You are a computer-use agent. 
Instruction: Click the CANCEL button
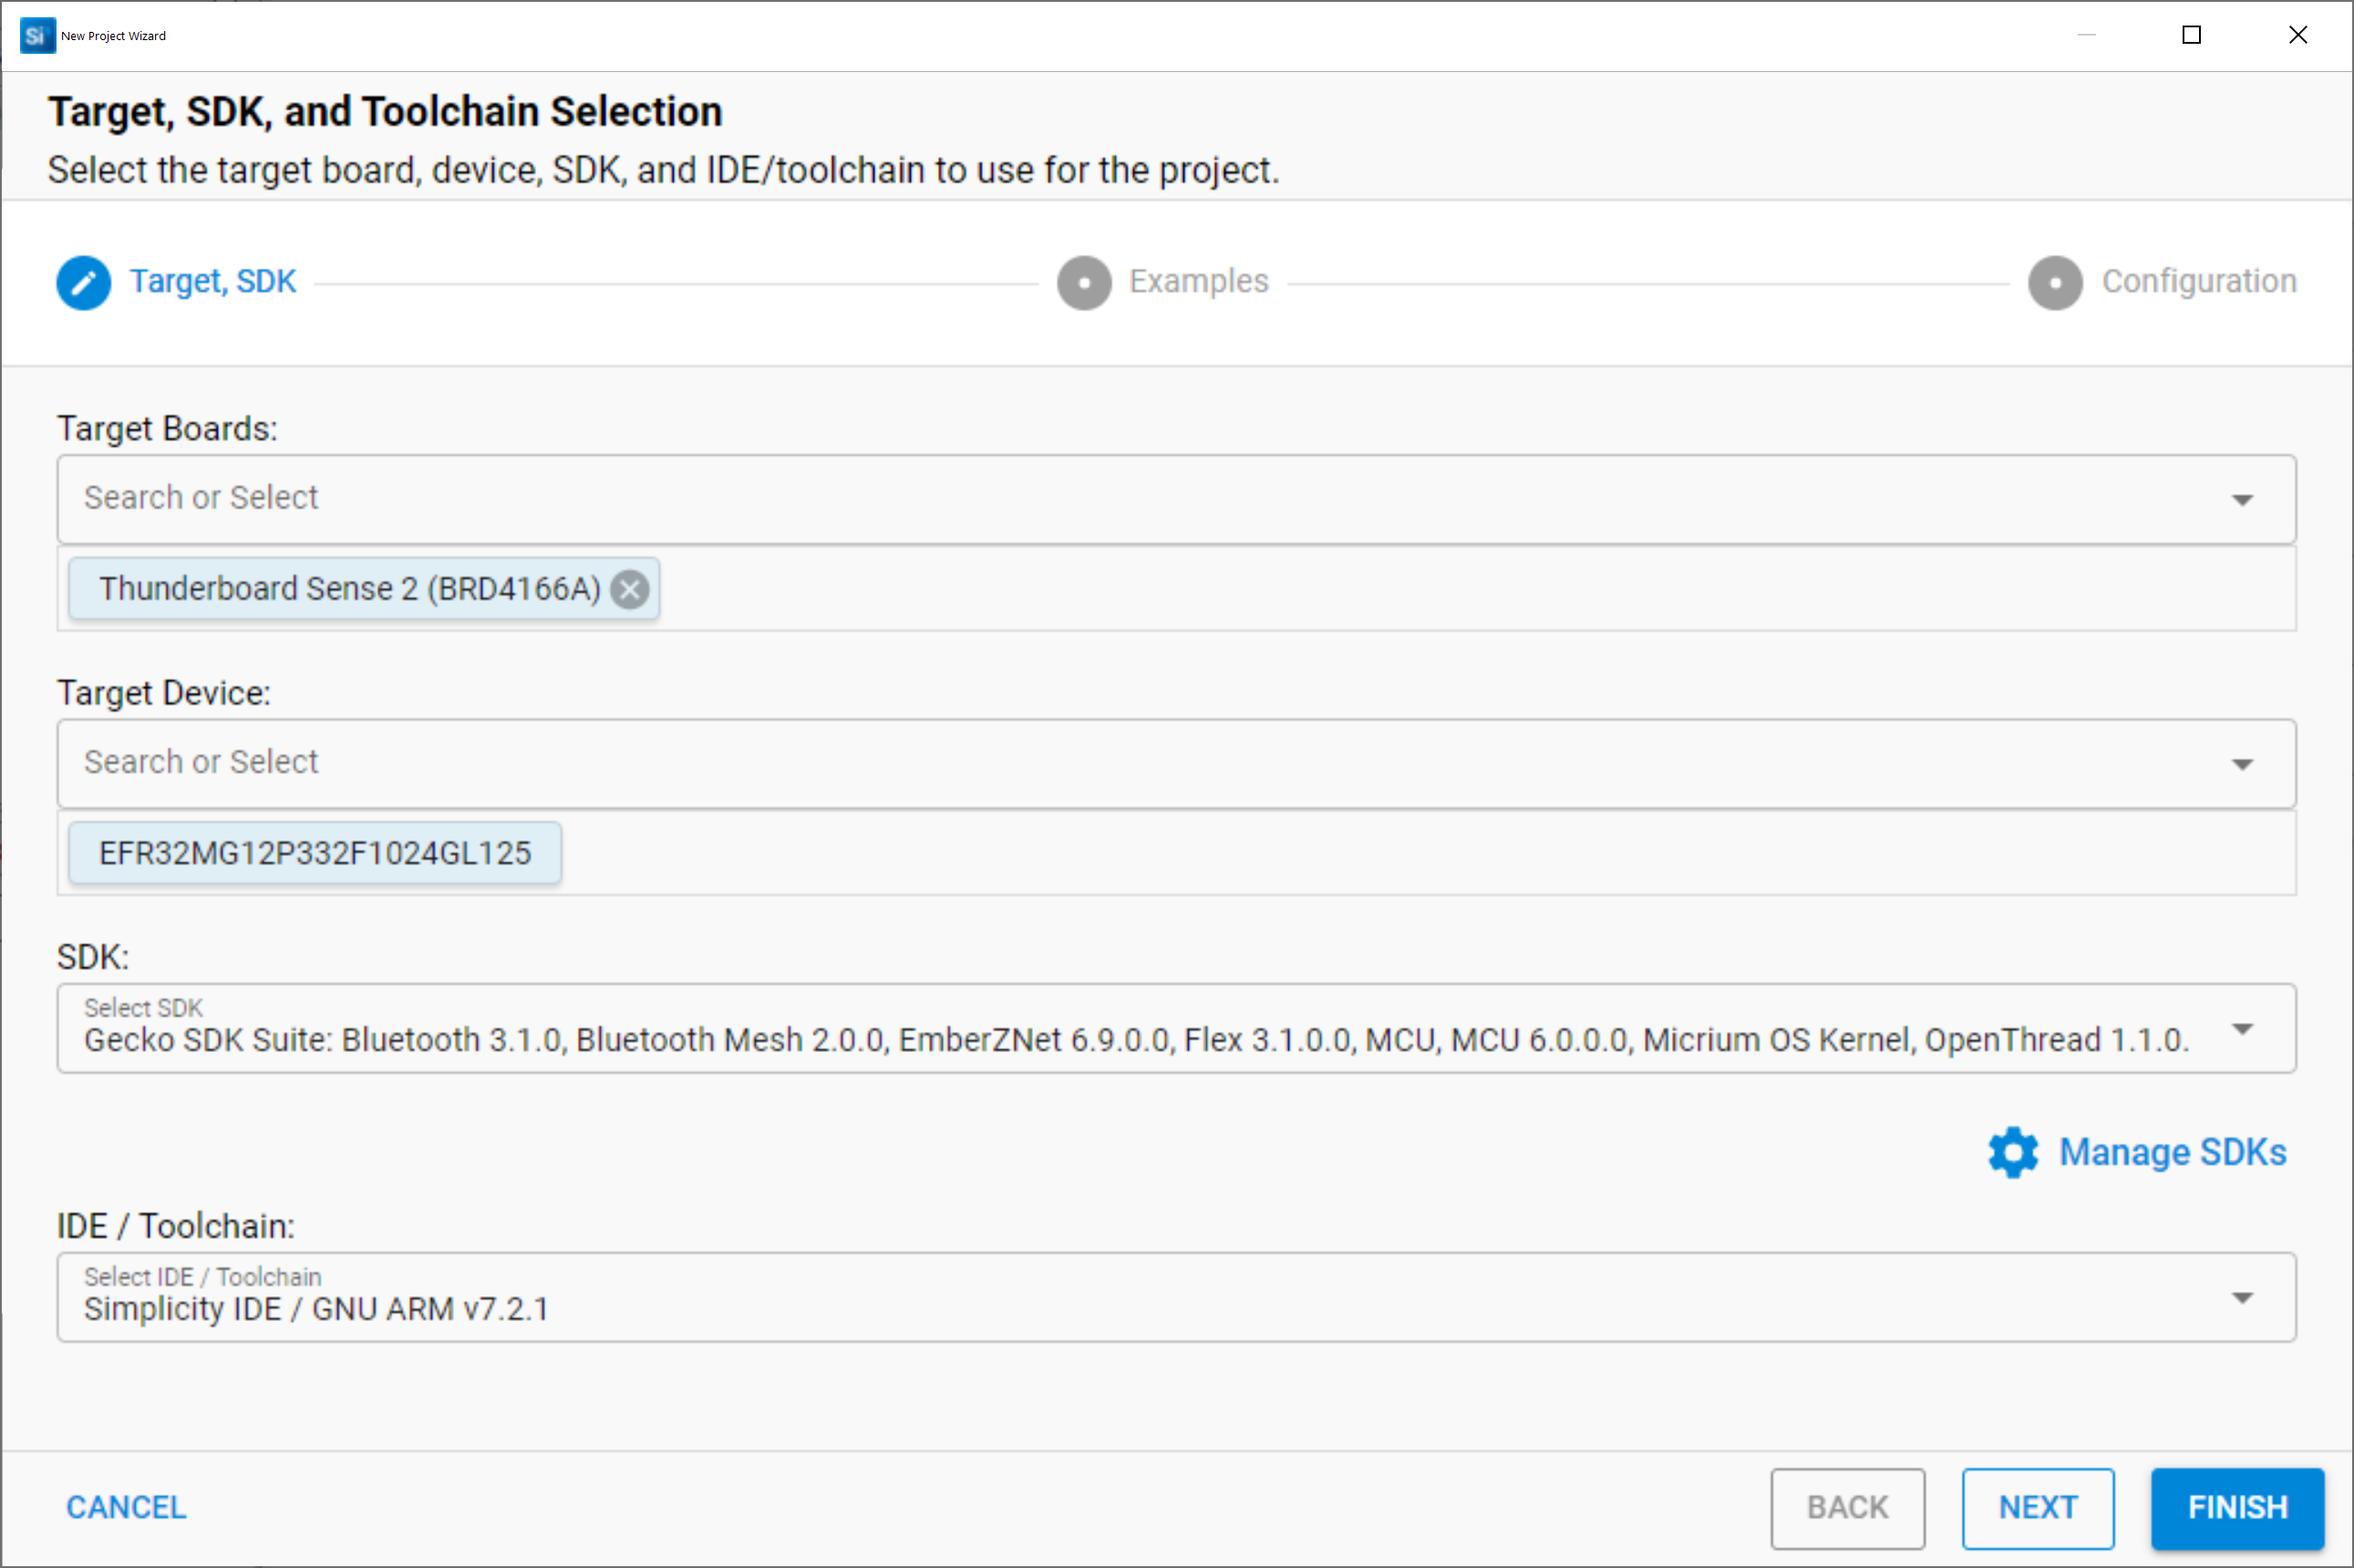126,1507
